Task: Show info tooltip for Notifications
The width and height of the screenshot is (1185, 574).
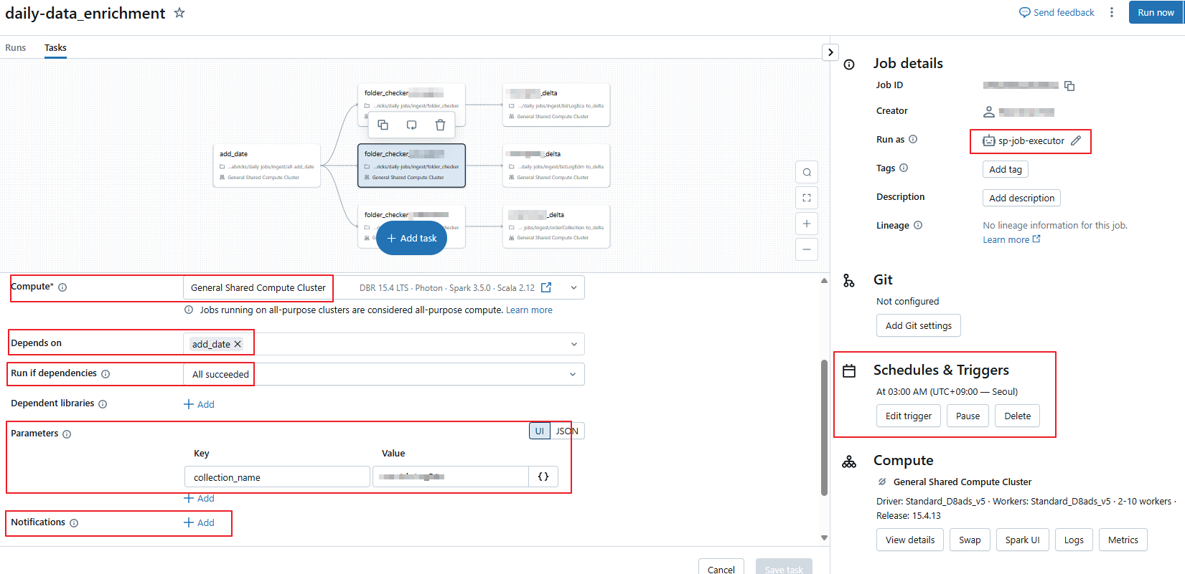Action: (x=74, y=523)
